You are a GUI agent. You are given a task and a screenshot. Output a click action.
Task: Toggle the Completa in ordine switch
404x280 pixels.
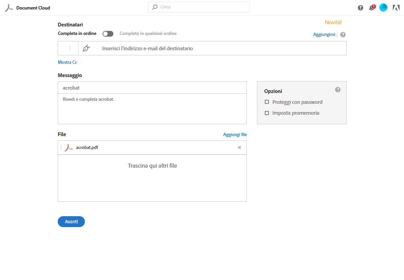[x=108, y=34]
